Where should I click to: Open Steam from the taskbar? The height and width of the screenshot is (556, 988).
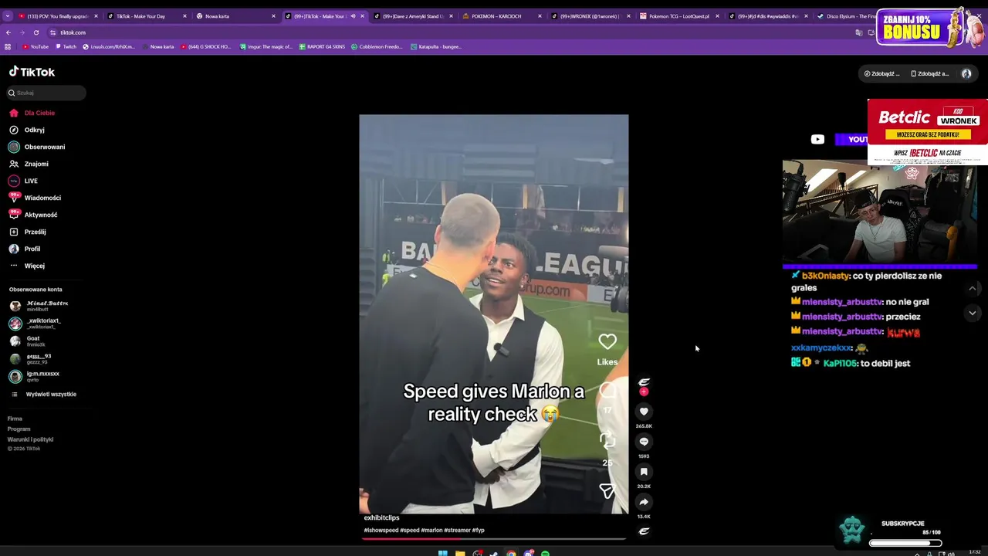[x=494, y=552]
